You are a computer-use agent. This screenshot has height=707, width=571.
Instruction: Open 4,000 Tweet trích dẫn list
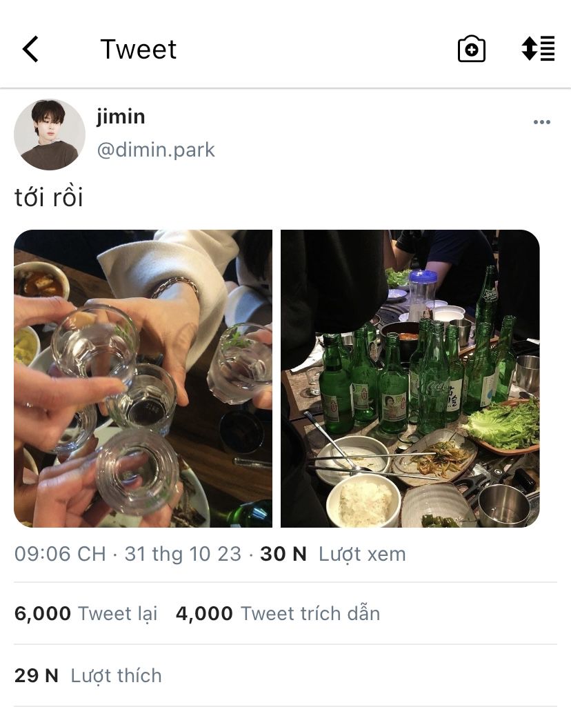click(278, 614)
